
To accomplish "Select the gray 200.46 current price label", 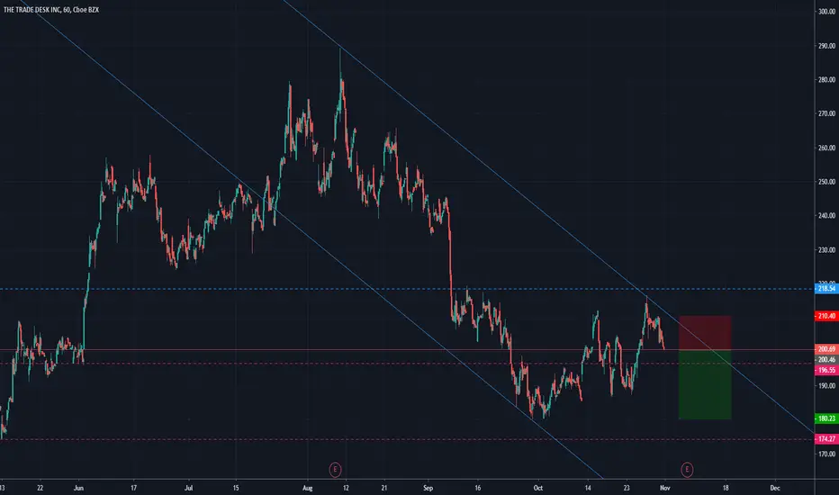I will coord(826,360).
